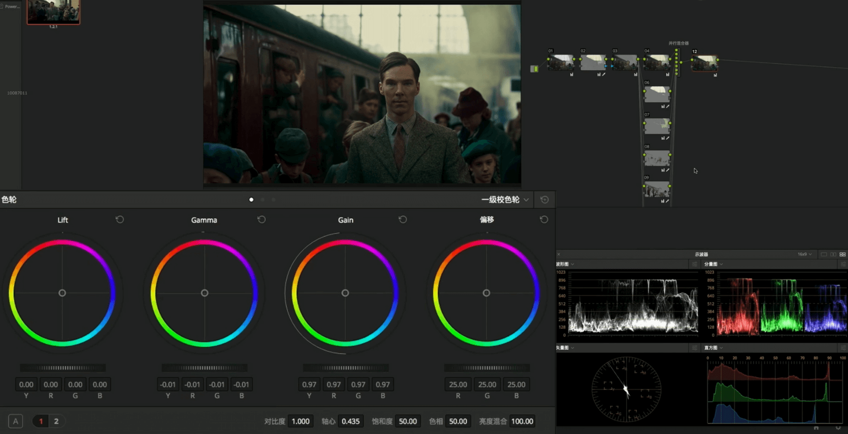This screenshot has width=848, height=434.
Task: Select node 09 in the node graph
Action: 657,190
